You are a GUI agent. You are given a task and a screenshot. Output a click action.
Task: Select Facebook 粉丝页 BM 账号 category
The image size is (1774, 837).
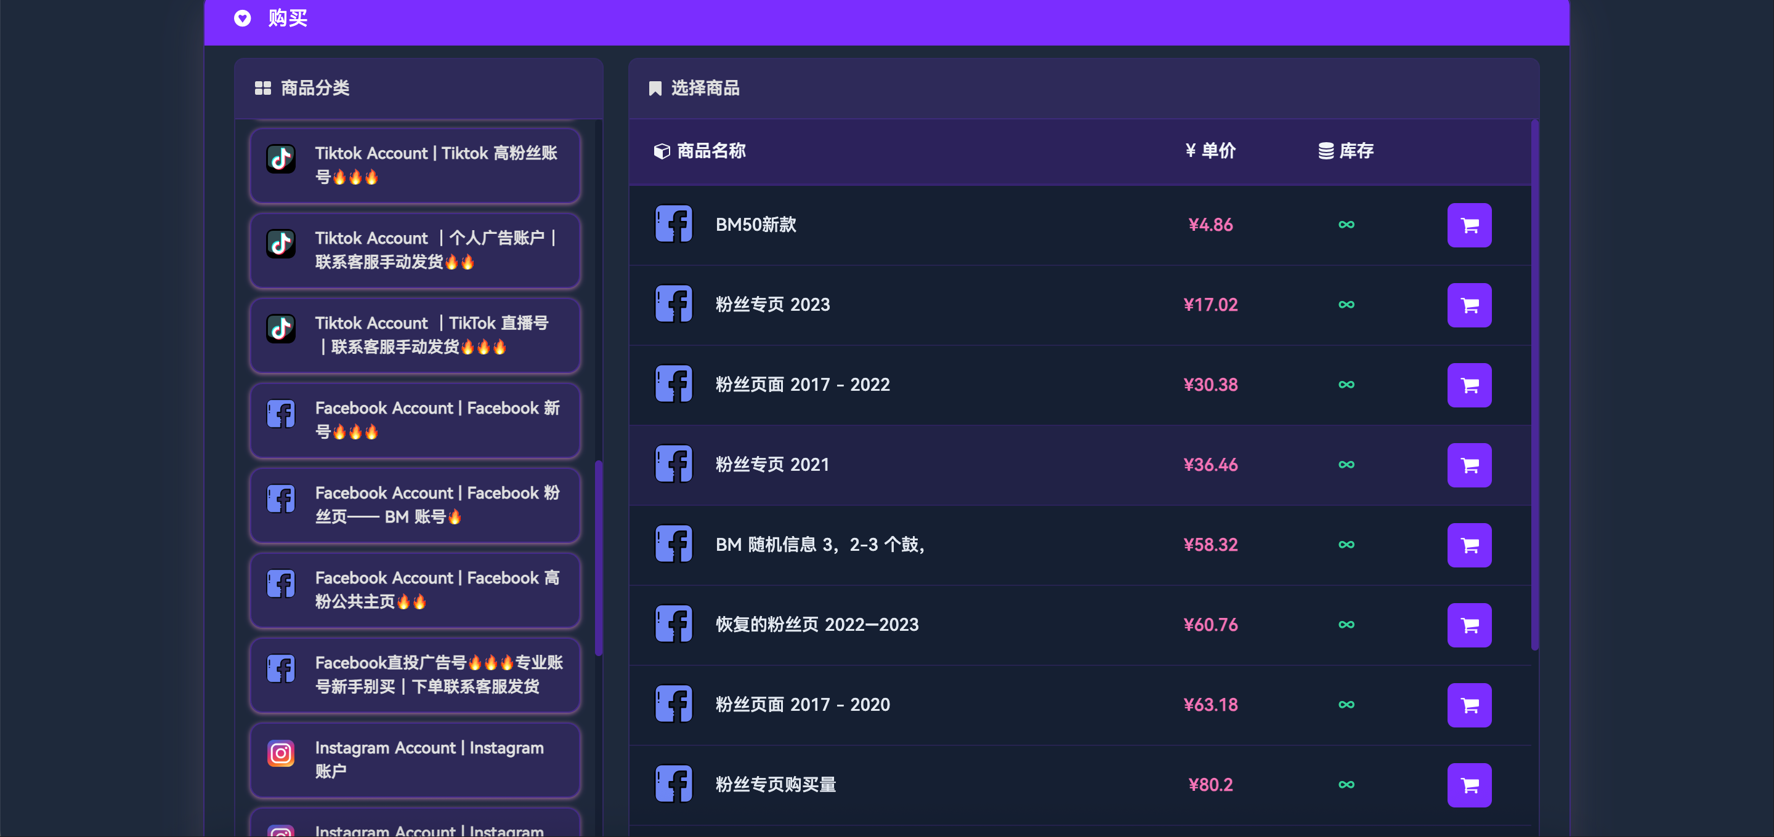point(415,505)
